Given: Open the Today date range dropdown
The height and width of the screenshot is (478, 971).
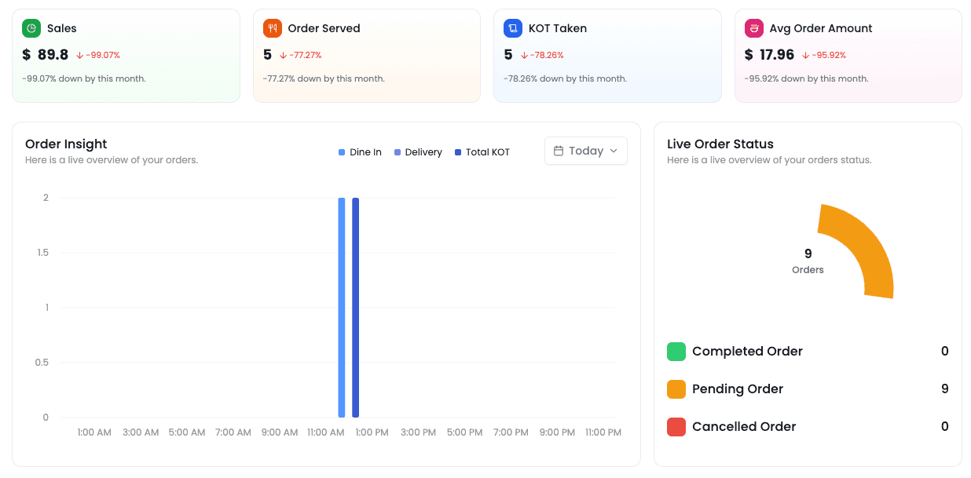Looking at the screenshot, I should (585, 151).
